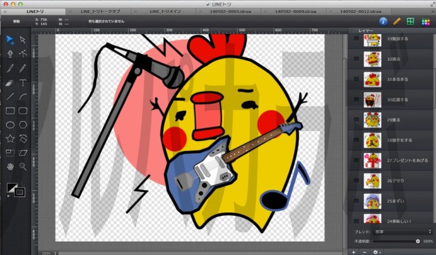Click the "何も選択されていません" status text
436x255 pixels.
106,21
